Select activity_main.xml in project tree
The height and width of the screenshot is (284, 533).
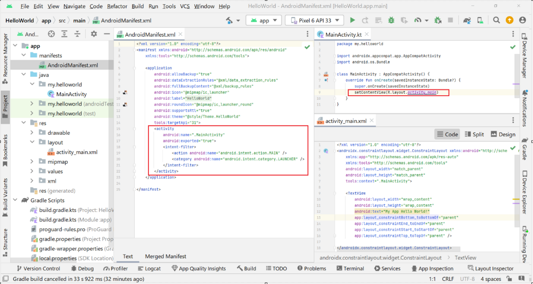tap(72, 152)
